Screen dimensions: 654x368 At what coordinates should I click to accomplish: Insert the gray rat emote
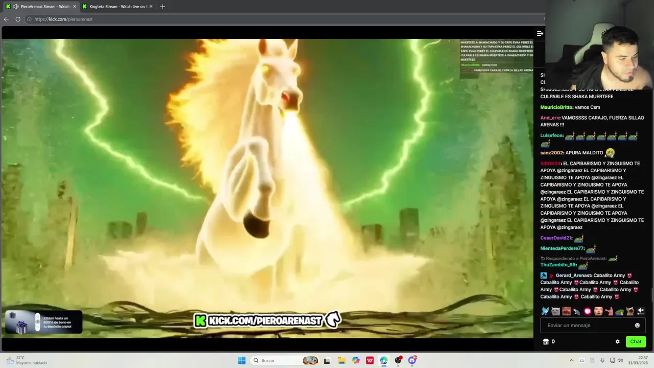(x=577, y=311)
